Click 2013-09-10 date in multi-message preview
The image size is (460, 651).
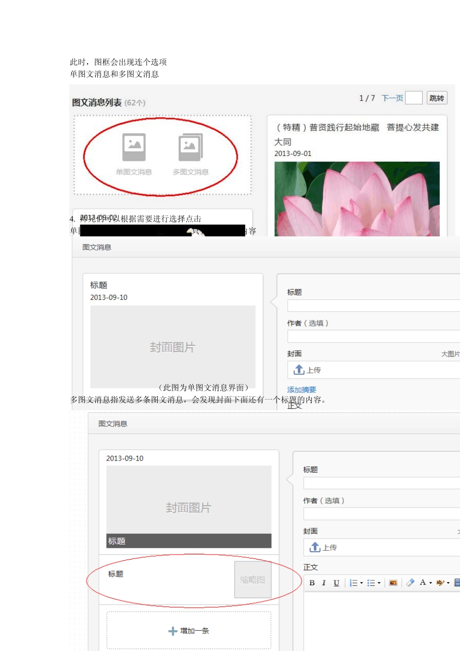tap(125, 458)
